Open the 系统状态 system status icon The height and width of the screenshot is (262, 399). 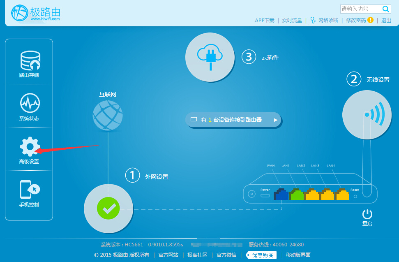pos(30,103)
